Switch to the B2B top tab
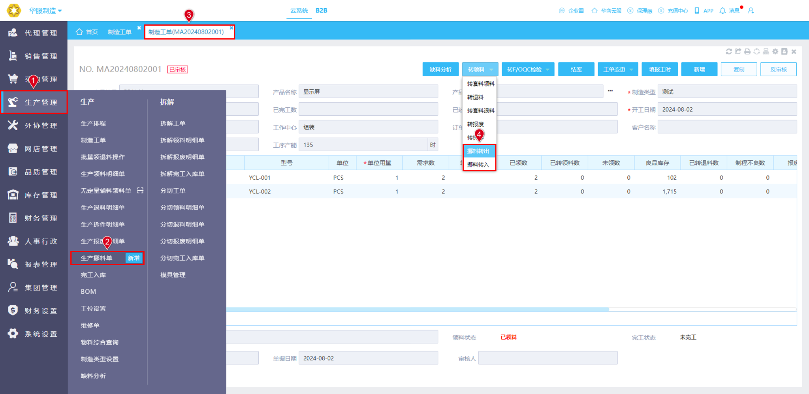Screen dimensions: 809x394 coord(321,11)
